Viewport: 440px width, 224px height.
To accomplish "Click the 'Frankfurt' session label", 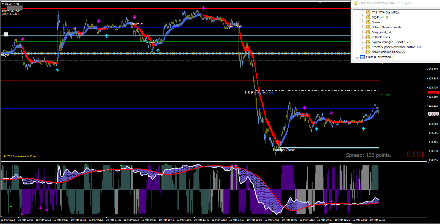I will coord(135,24).
